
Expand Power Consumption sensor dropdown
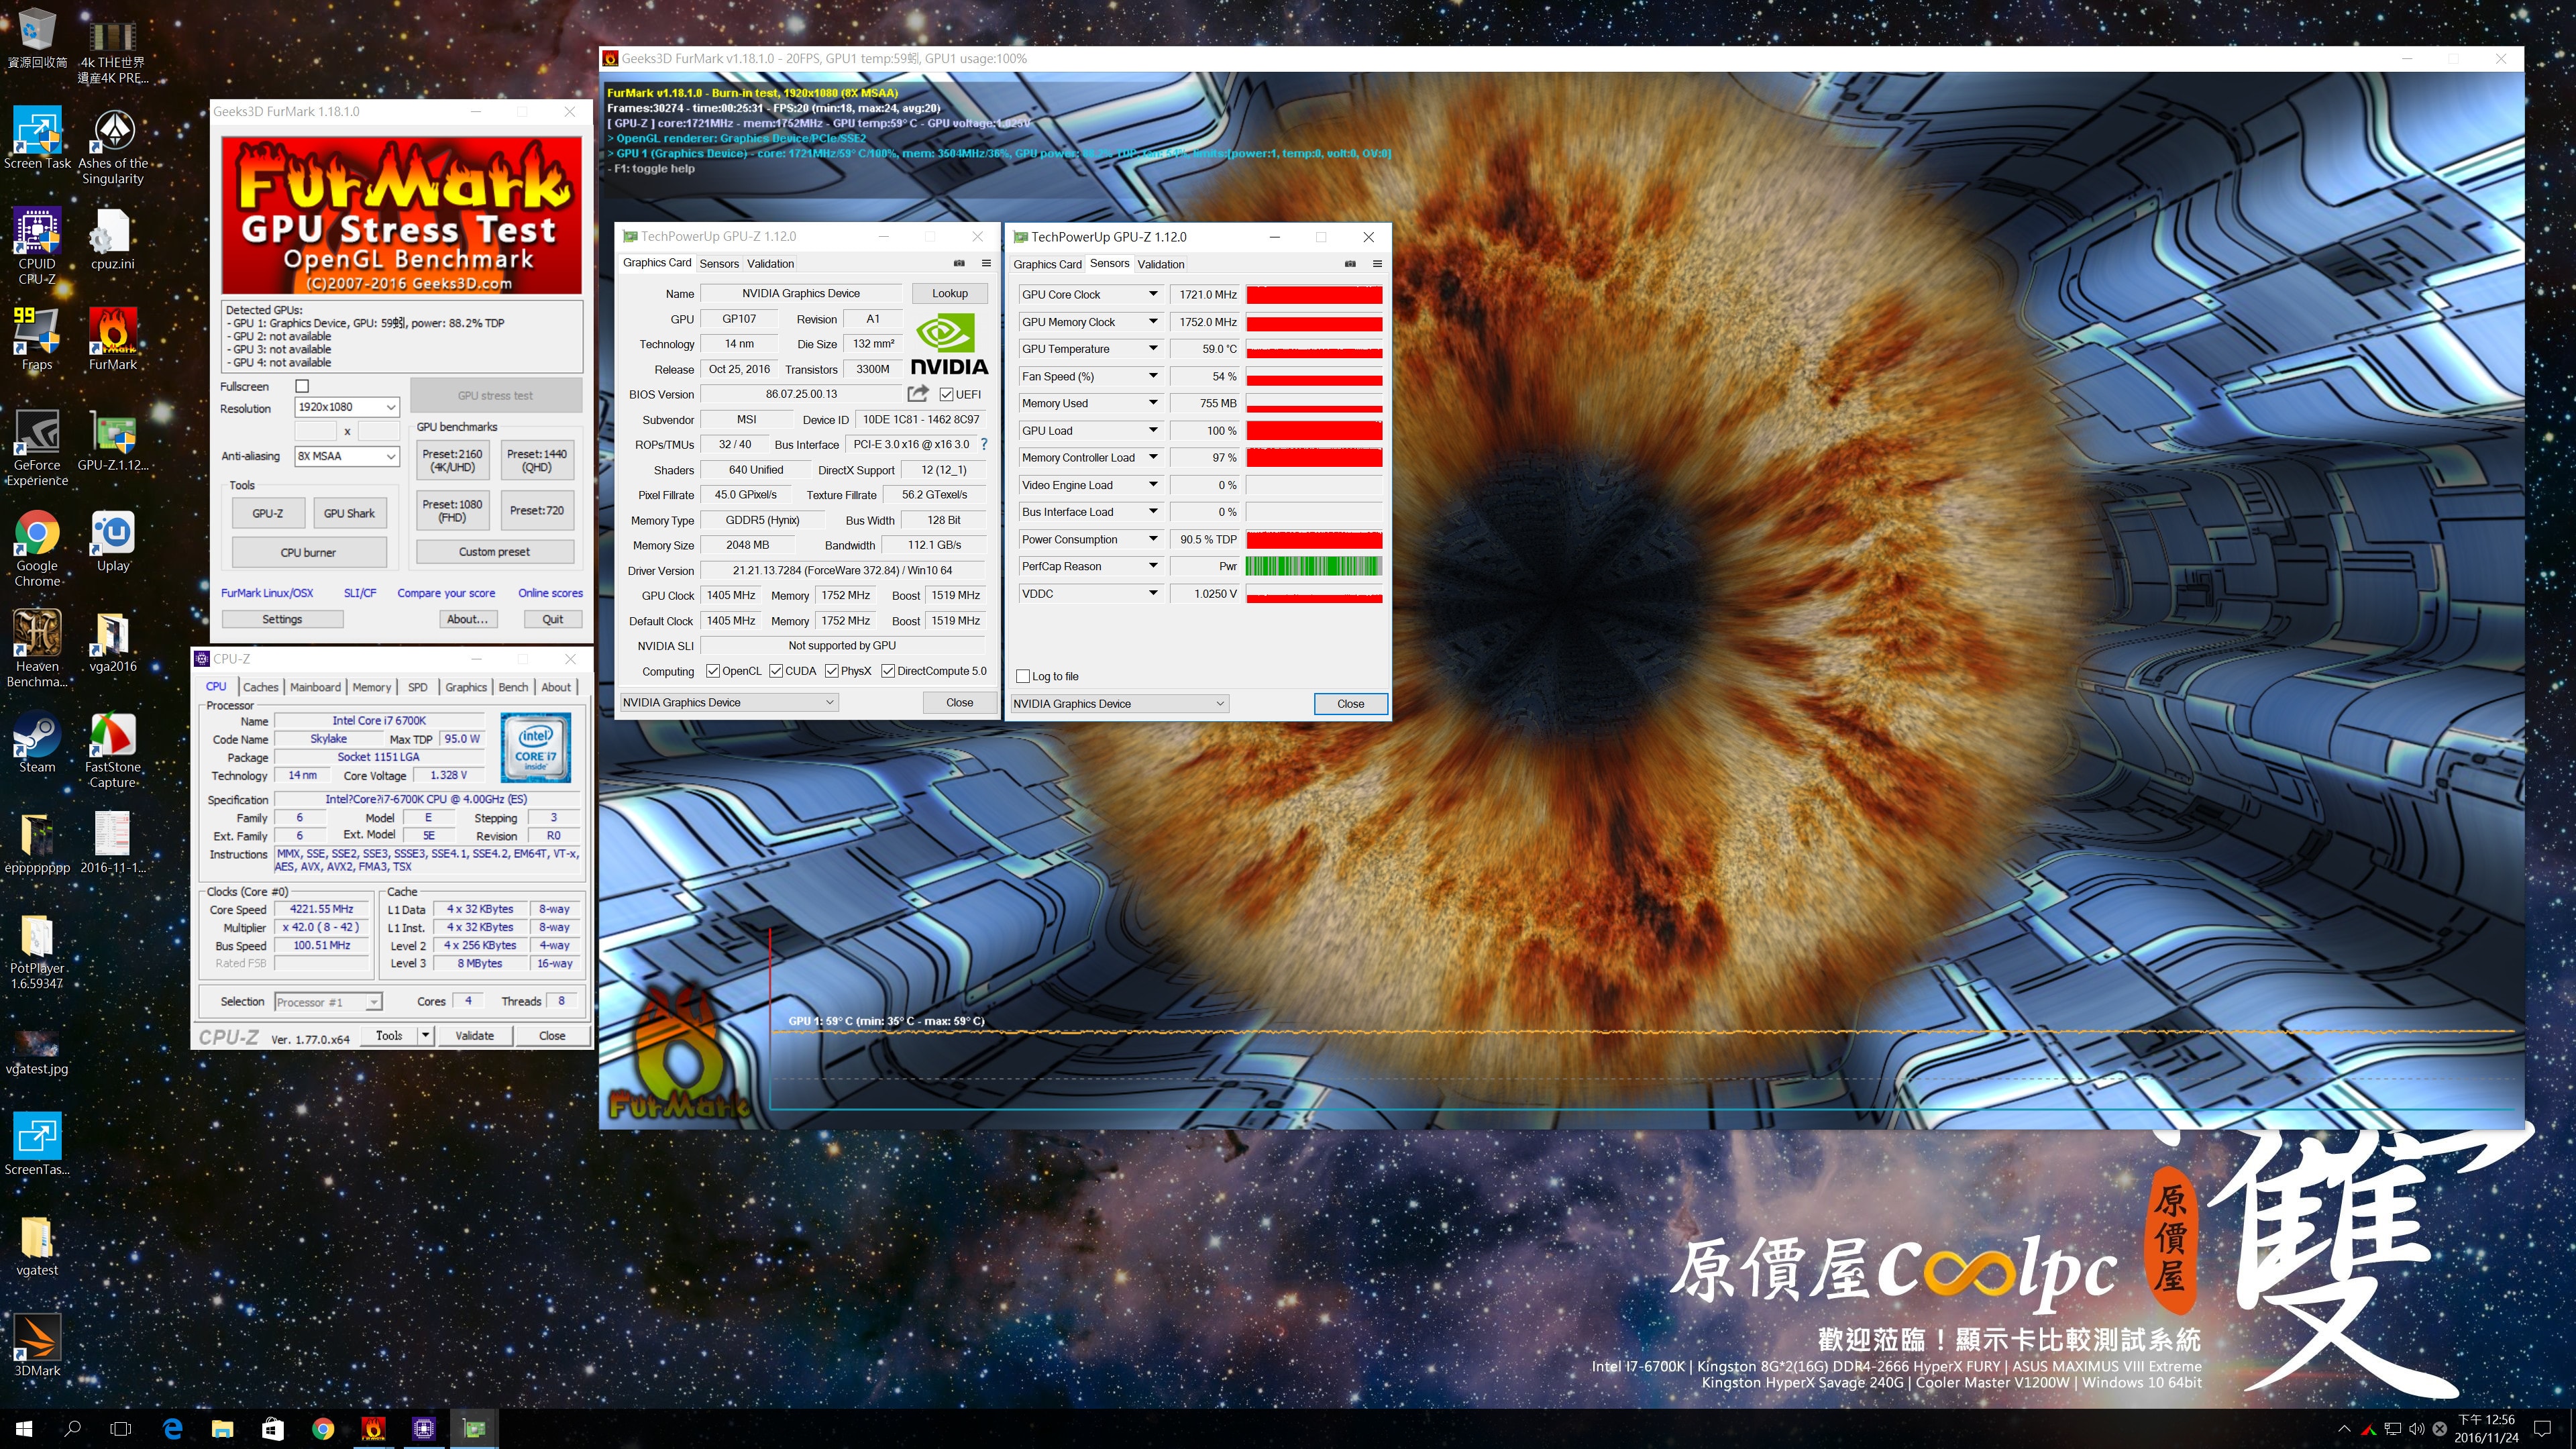click(1153, 539)
